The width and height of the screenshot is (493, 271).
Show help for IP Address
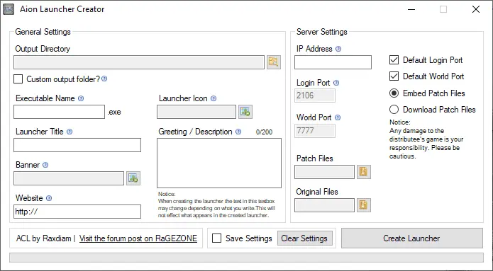pyautogui.click(x=338, y=49)
